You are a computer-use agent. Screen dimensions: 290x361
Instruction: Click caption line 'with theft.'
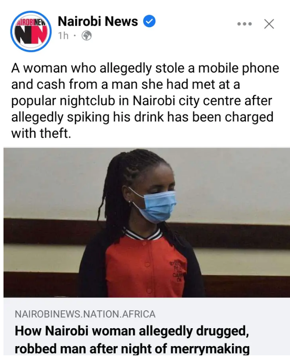[41, 133]
